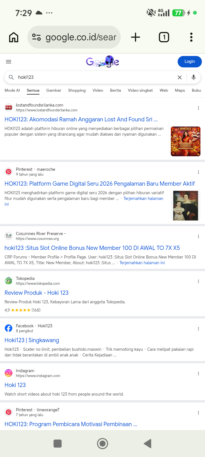Viewport: 205px width, 457px height.
Task: Open site settings icon in address bar
Action: pos(36,37)
